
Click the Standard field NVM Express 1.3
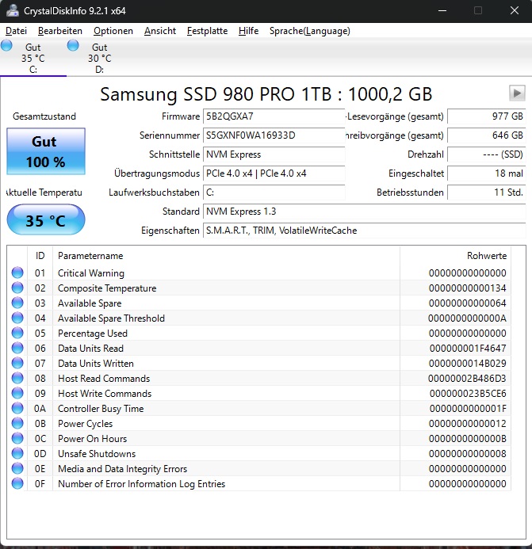tap(364, 212)
